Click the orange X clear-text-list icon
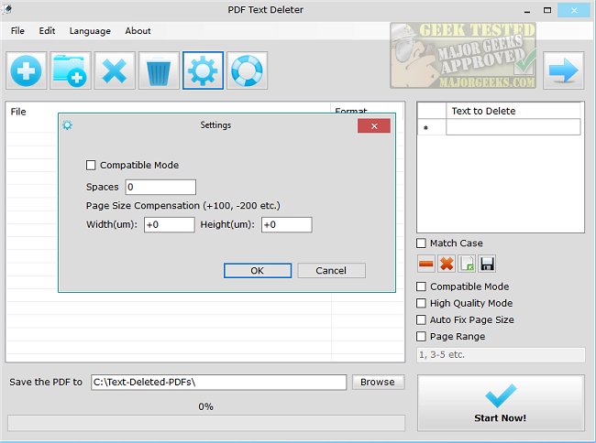The height and width of the screenshot is (443, 596). 447,264
